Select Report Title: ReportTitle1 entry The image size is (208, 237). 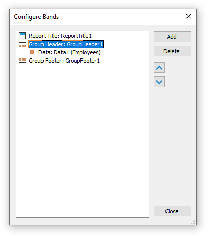pyautogui.click(x=60, y=36)
